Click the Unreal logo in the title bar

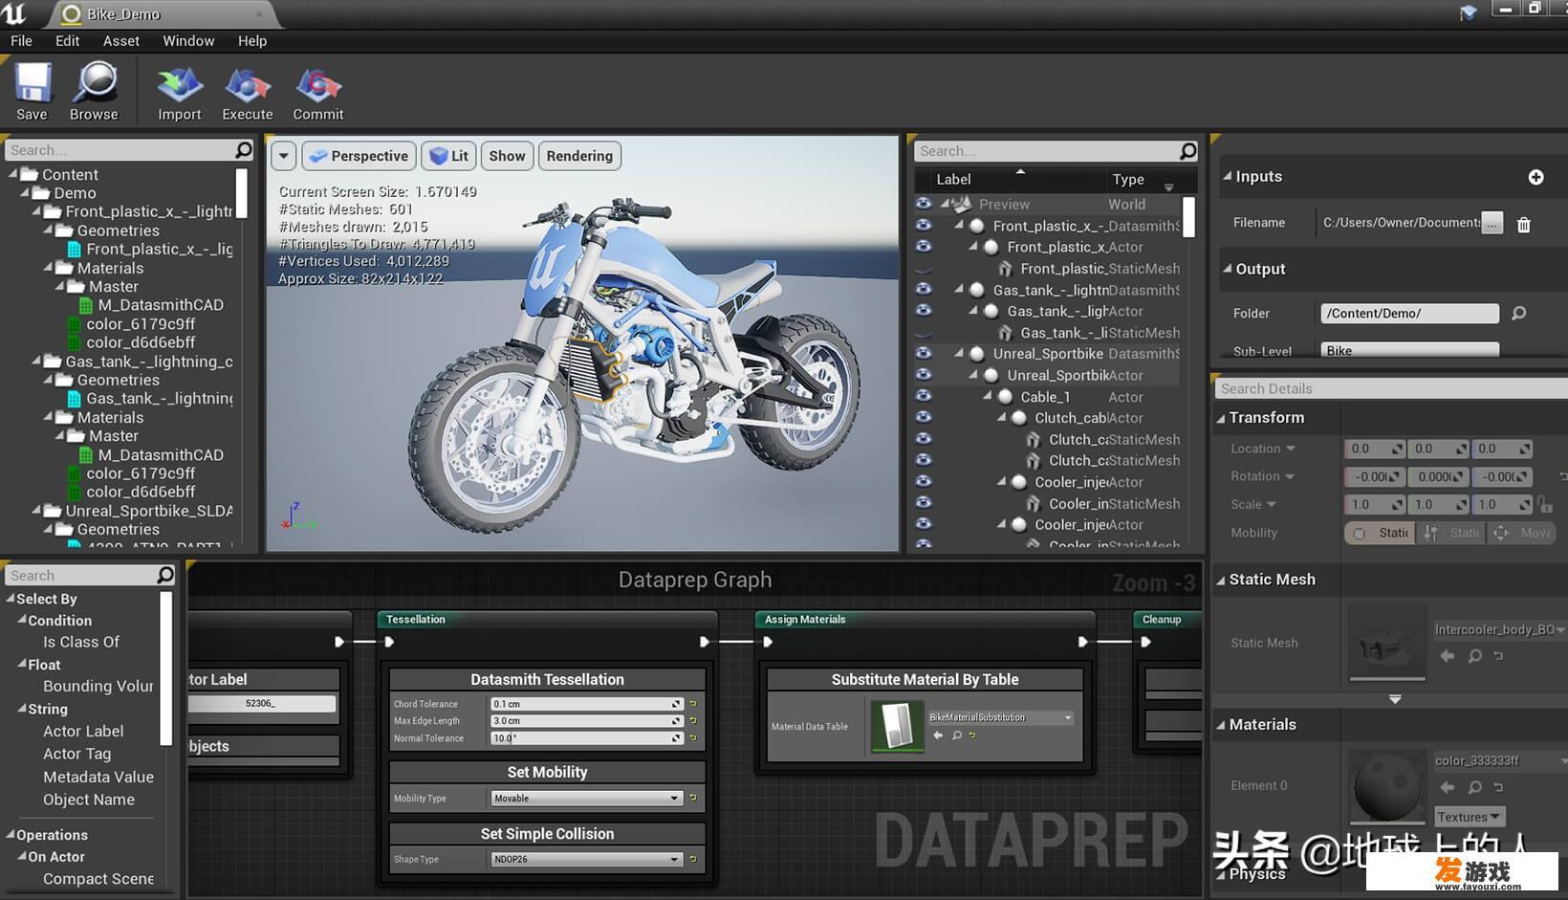point(14,13)
